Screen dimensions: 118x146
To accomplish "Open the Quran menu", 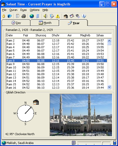I will (13, 10).
